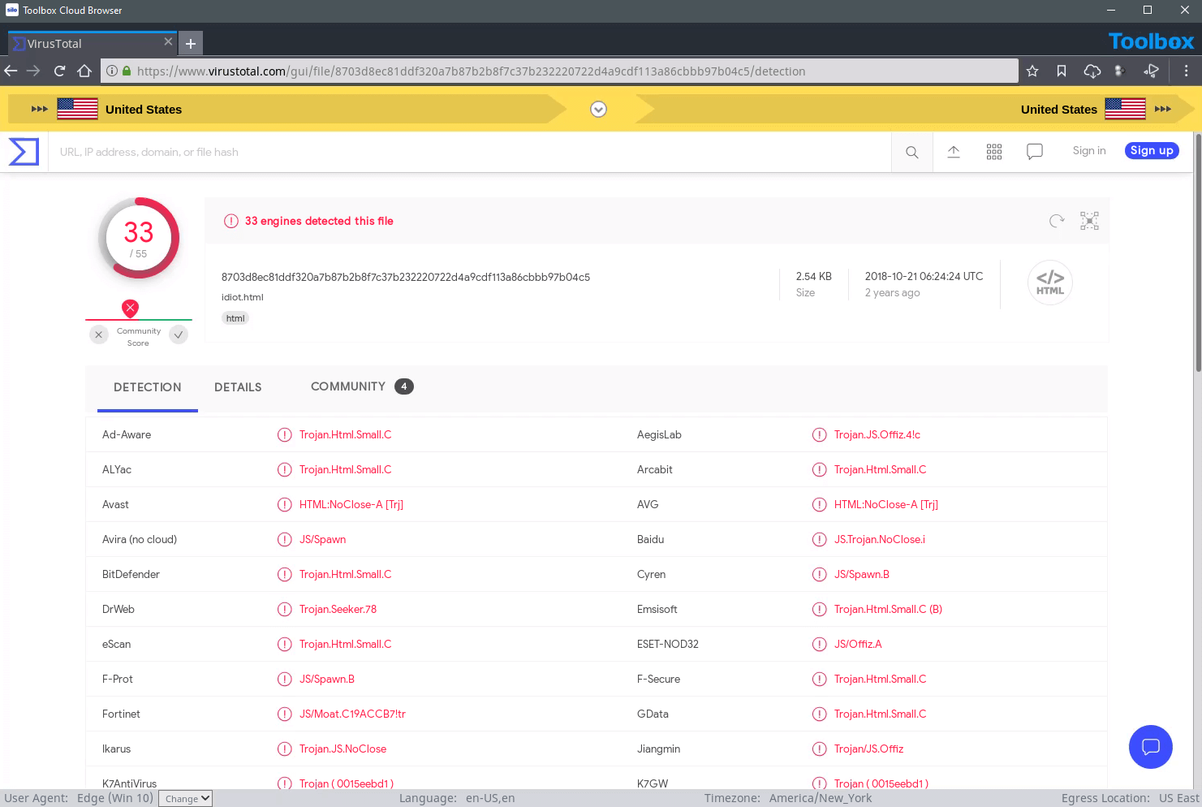1202x807 pixels.
Task: Expand the egress location chevron dropdown
Action: pos(598,110)
